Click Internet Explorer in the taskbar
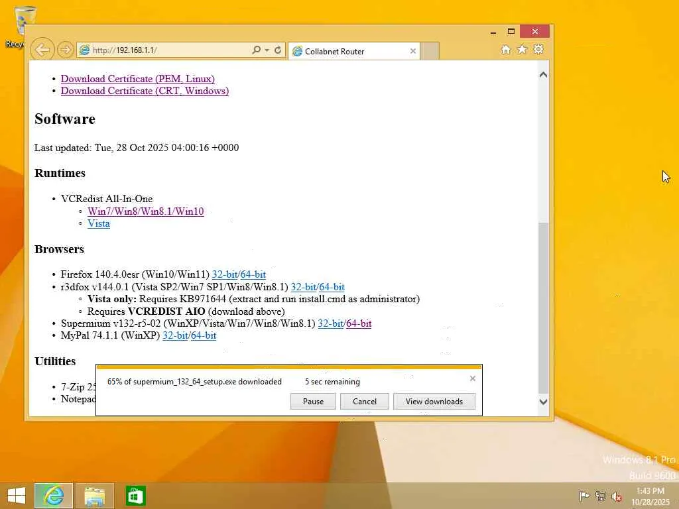Image resolution: width=679 pixels, height=509 pixels. click(x=53, y=496)
